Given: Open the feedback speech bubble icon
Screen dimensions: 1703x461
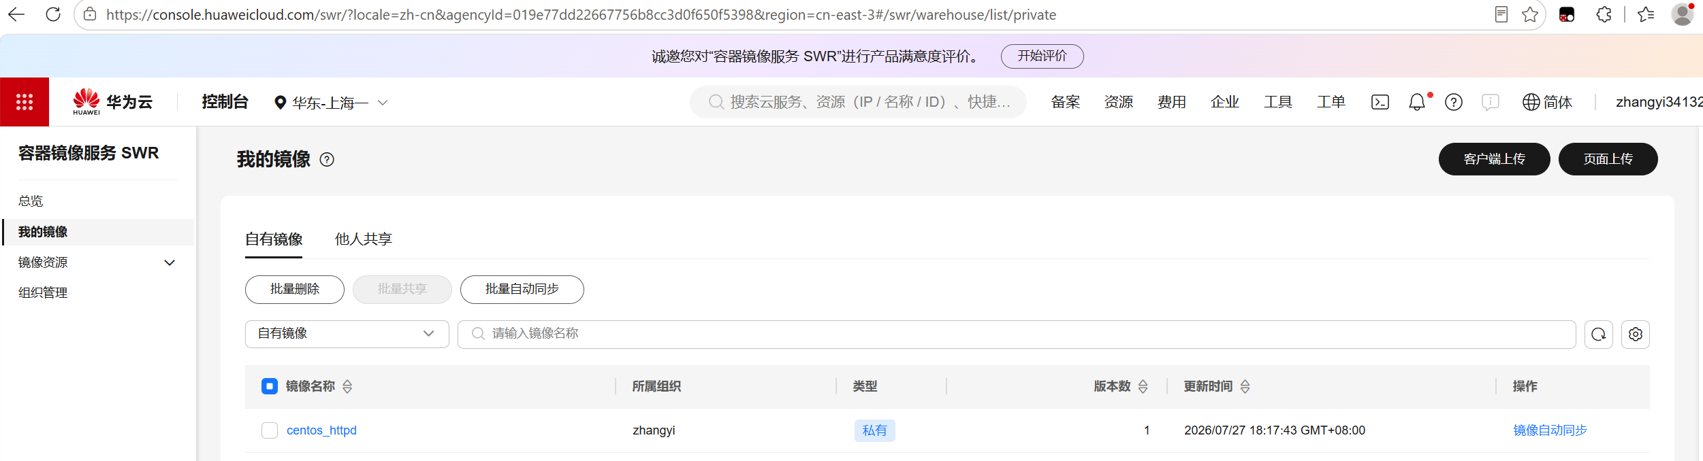Looking at the screenshot, I should (1491, 102).
